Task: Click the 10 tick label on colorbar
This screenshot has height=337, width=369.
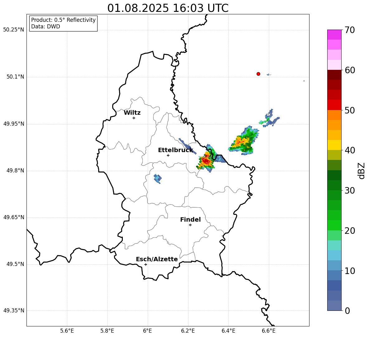Action: pos(350,271)
